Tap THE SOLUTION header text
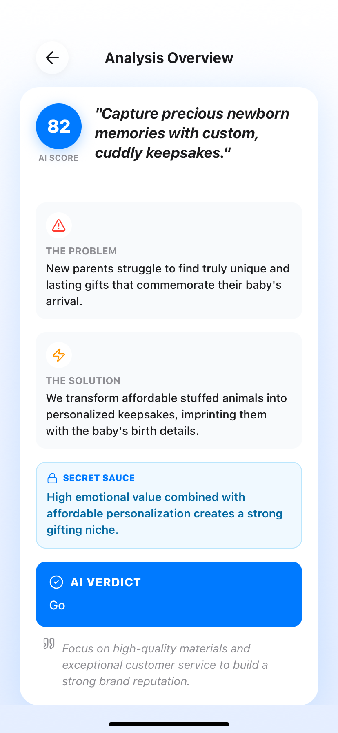Viewport: 338px width, 733px height. coord(83,380)
